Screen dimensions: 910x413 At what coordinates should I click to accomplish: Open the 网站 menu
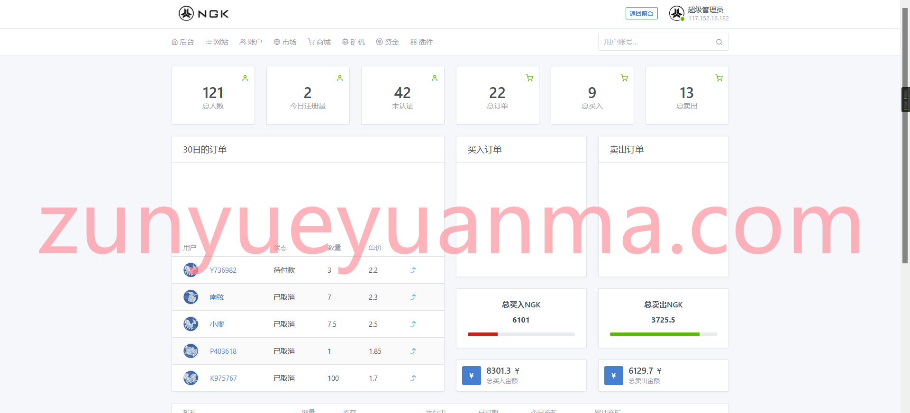(x=217, y=42)
